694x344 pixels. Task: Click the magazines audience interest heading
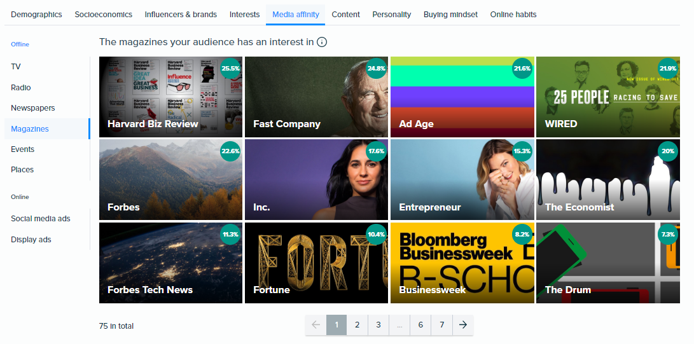tap(206, 42)
